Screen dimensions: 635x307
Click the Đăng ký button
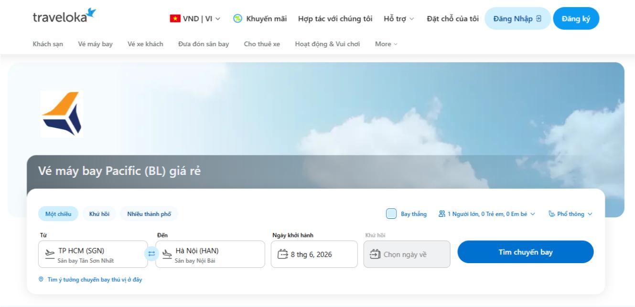576,19
